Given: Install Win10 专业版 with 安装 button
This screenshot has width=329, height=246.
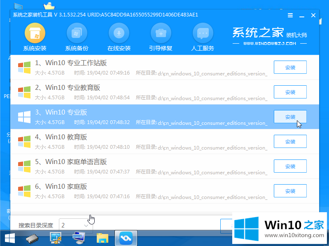Looking at the screenshot, I should [290, 117].
